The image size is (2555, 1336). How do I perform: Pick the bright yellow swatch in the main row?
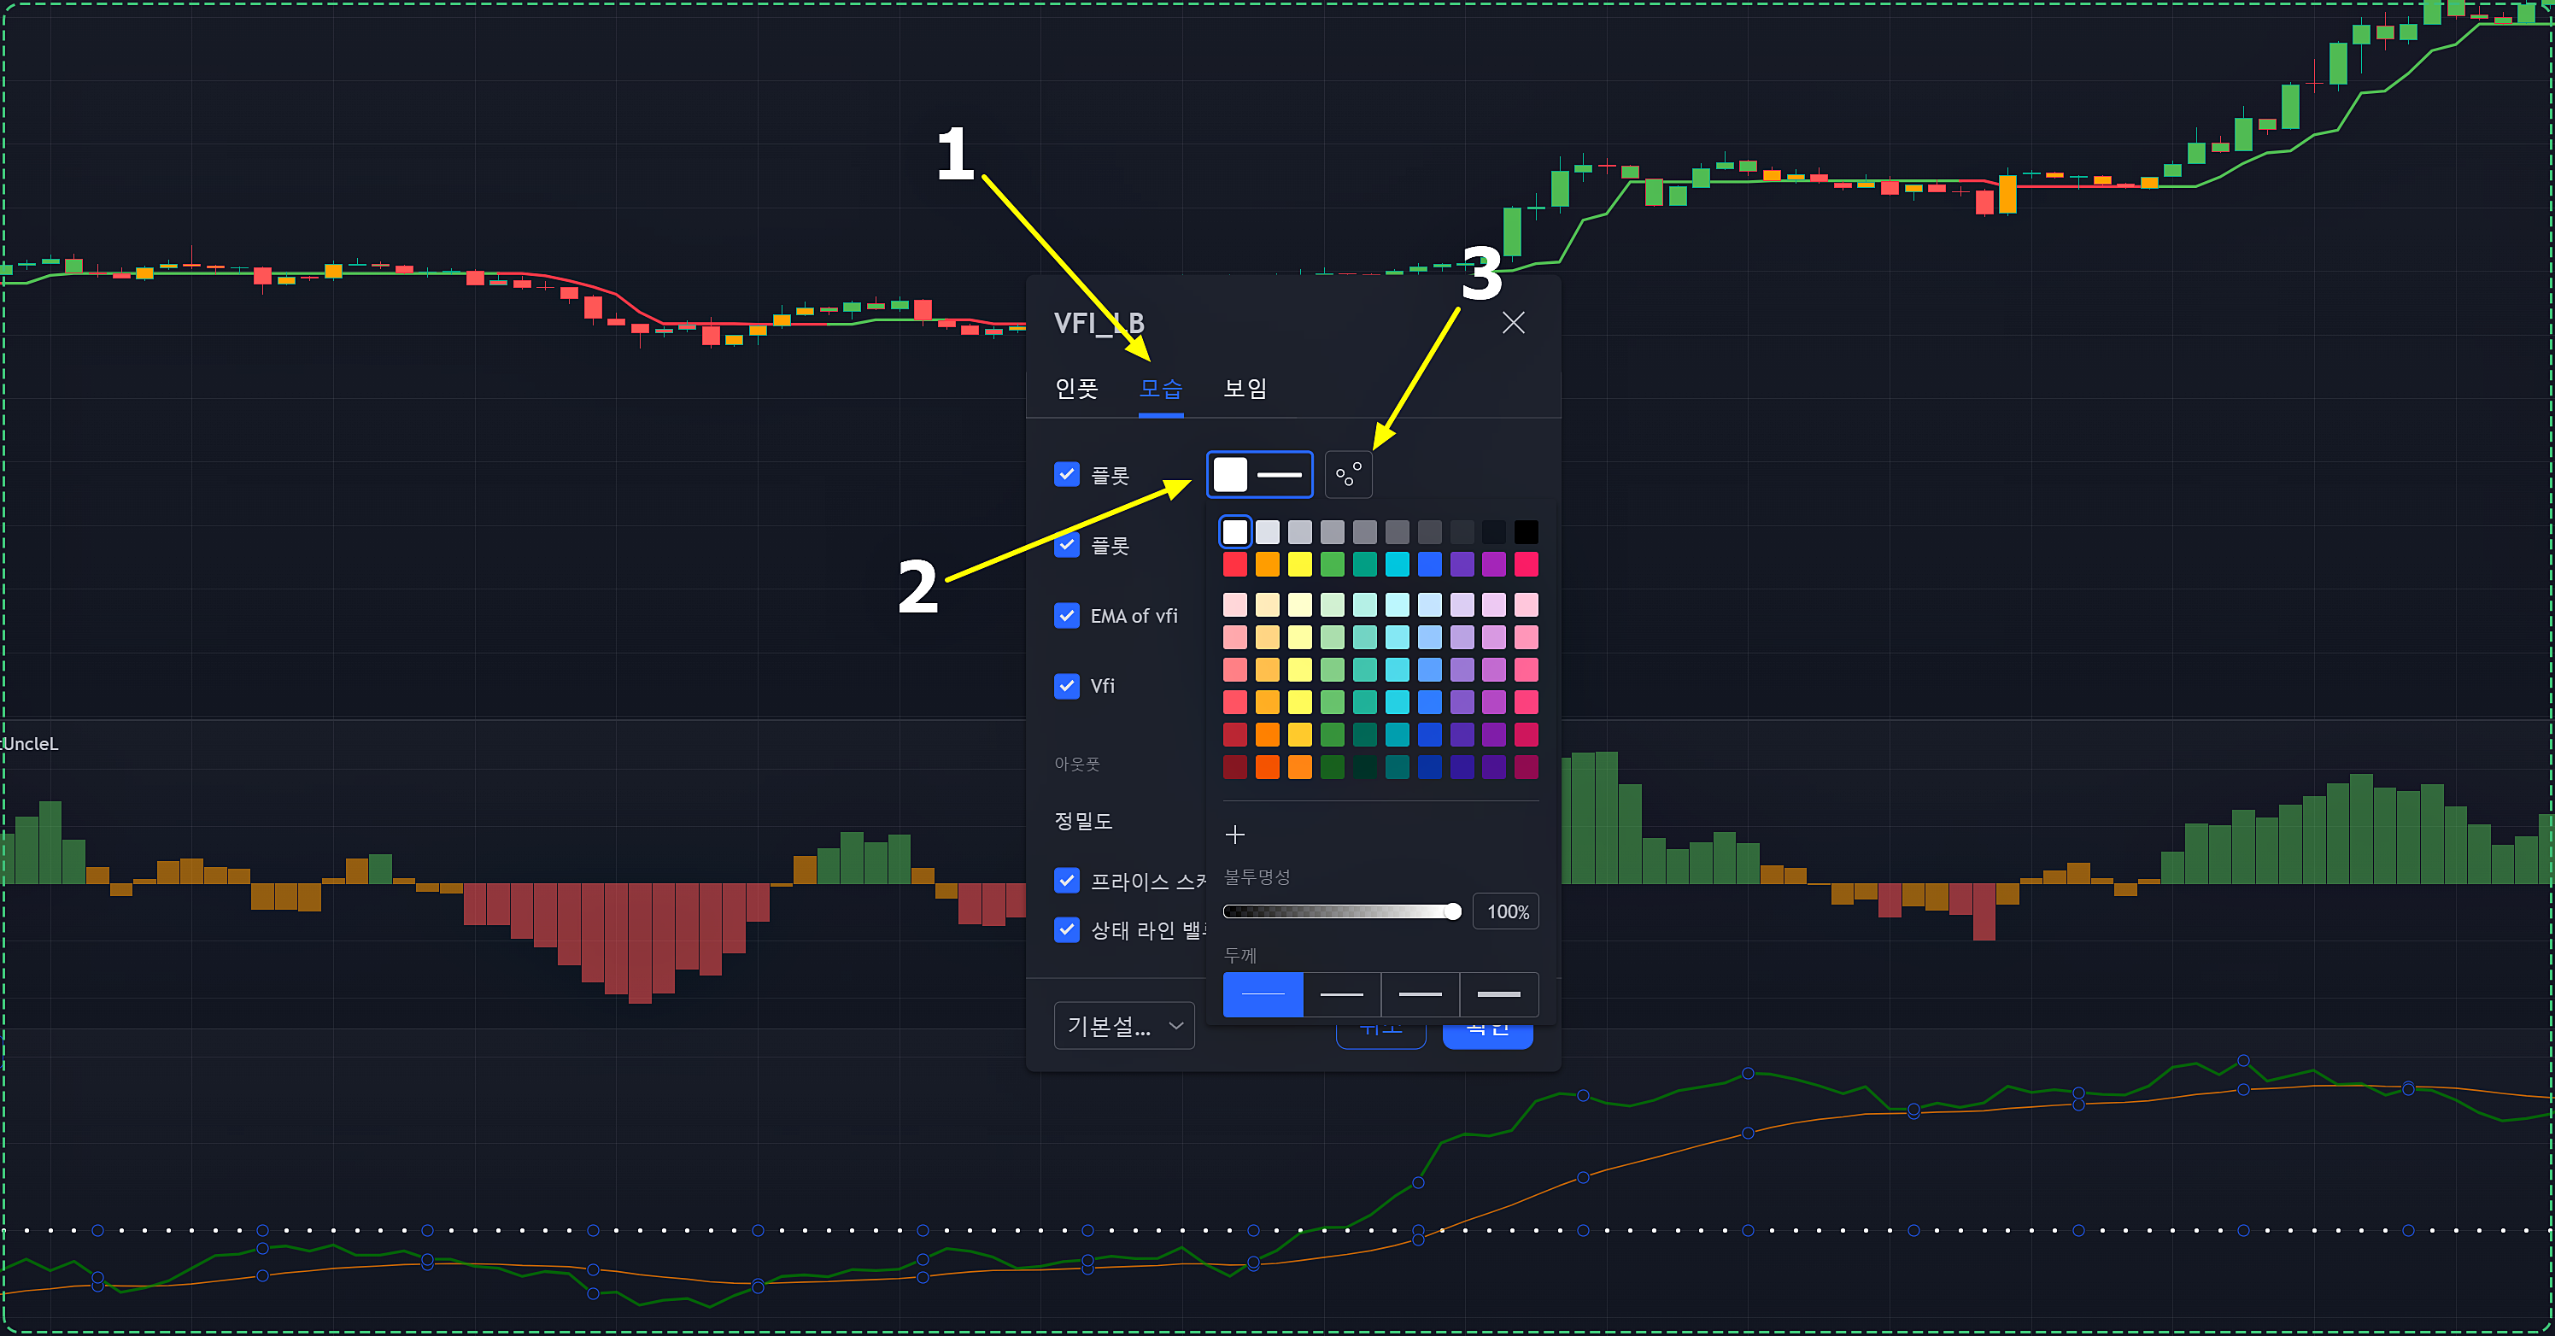click(x=1299, y=565)
